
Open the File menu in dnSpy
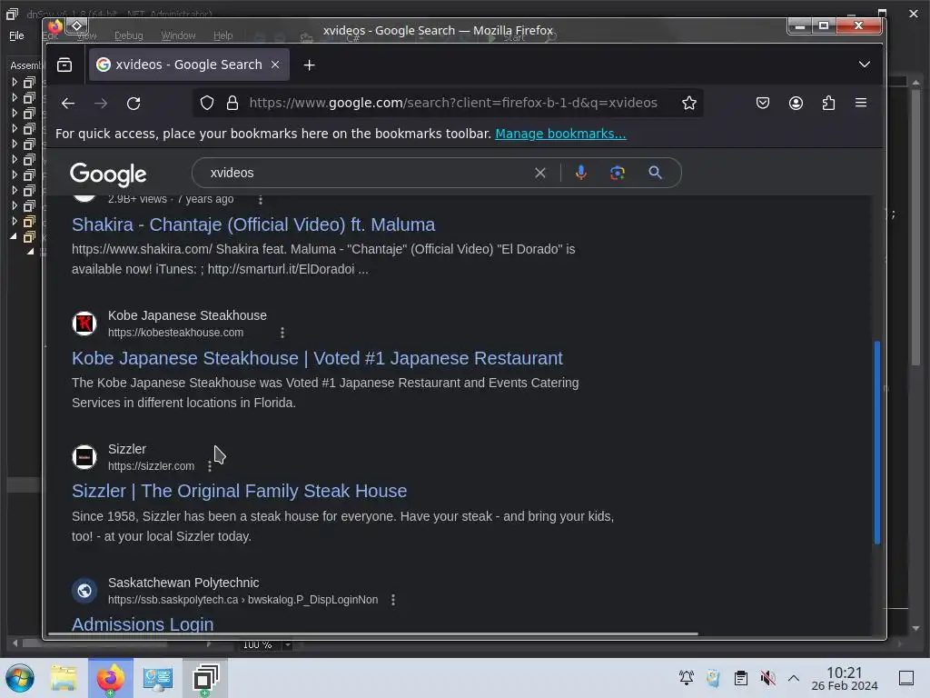coord(16,35)
